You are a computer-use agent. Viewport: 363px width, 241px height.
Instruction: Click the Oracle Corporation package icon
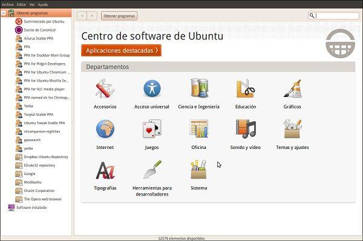19,191
